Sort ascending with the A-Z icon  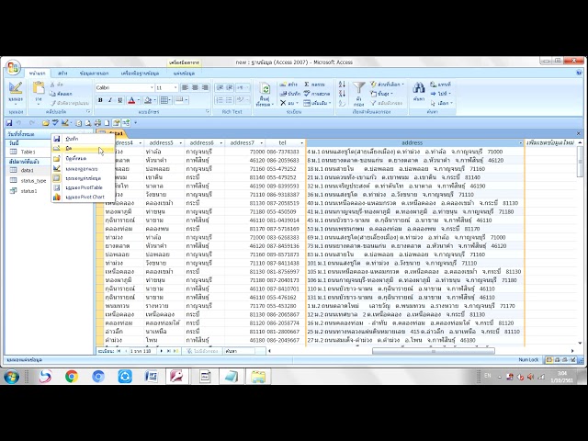click(342, 85)
